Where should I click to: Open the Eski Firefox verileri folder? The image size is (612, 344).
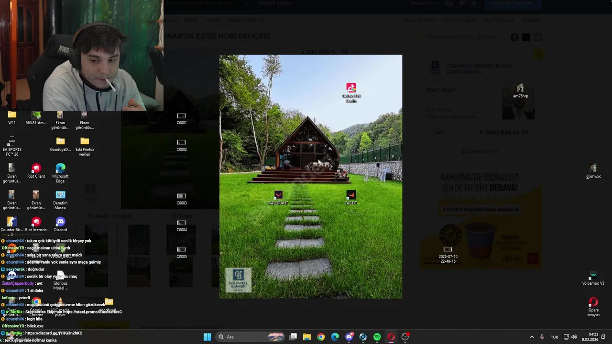click(x=85, y=147)
